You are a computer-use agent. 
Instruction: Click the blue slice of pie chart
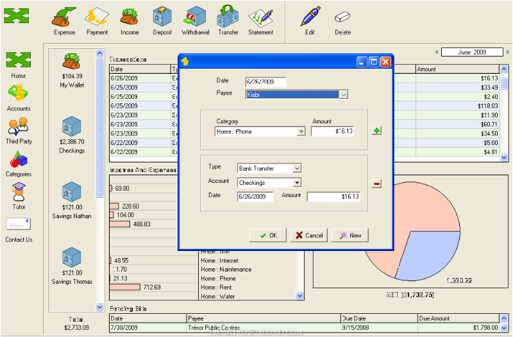(428, 254)
